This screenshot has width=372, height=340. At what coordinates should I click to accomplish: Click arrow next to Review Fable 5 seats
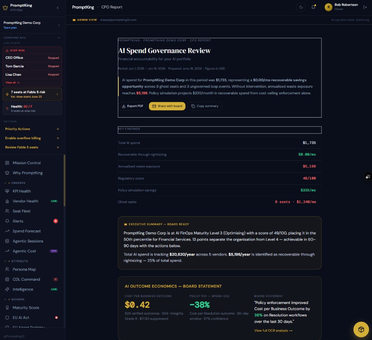click(58, 147)
